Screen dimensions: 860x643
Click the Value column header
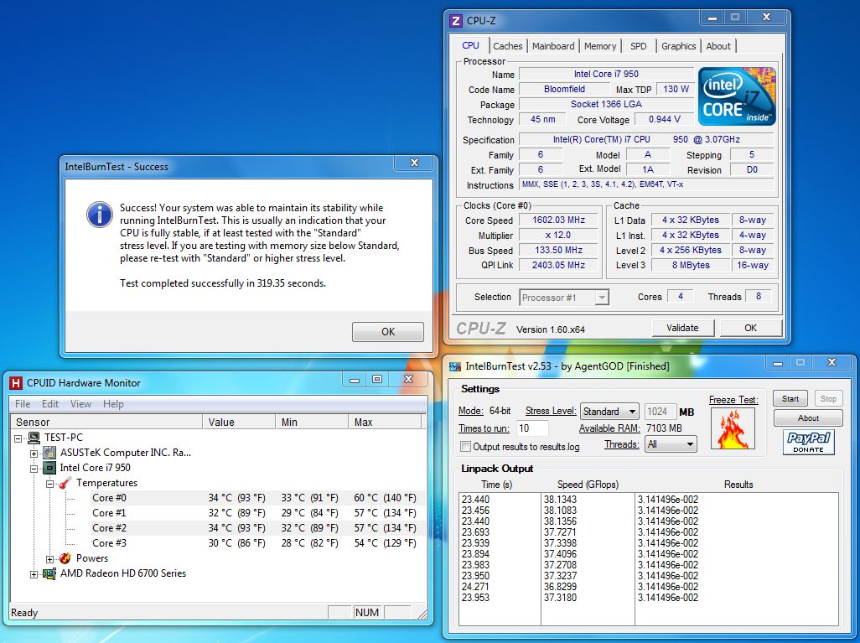239,422
